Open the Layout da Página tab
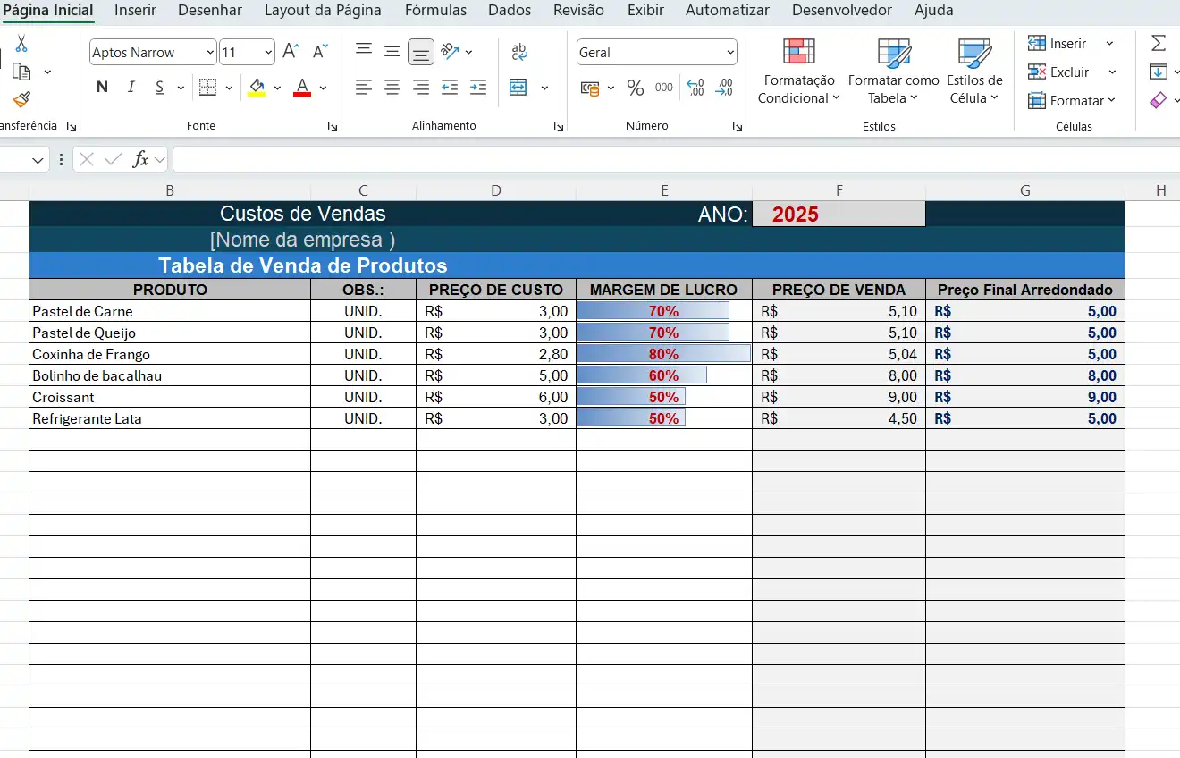This screenshot has height=758, width=1180. point(323,11)
